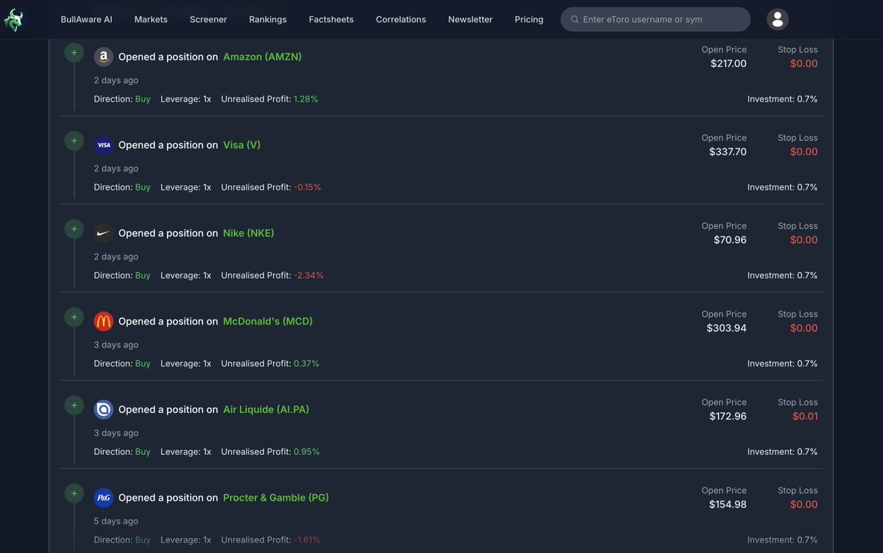Click the Nike swoosh logo
883x553 pixels.
click(104, 233)
